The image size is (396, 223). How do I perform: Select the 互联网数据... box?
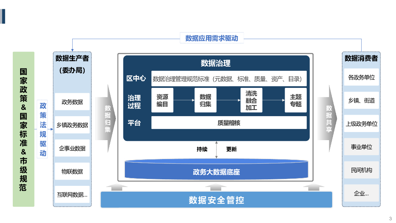72,194
